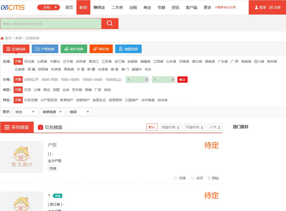The height and width of the screenshot is (211, 286).
Task: Switch to 所有楼盘 tab
Action: [x=17, y=127]
